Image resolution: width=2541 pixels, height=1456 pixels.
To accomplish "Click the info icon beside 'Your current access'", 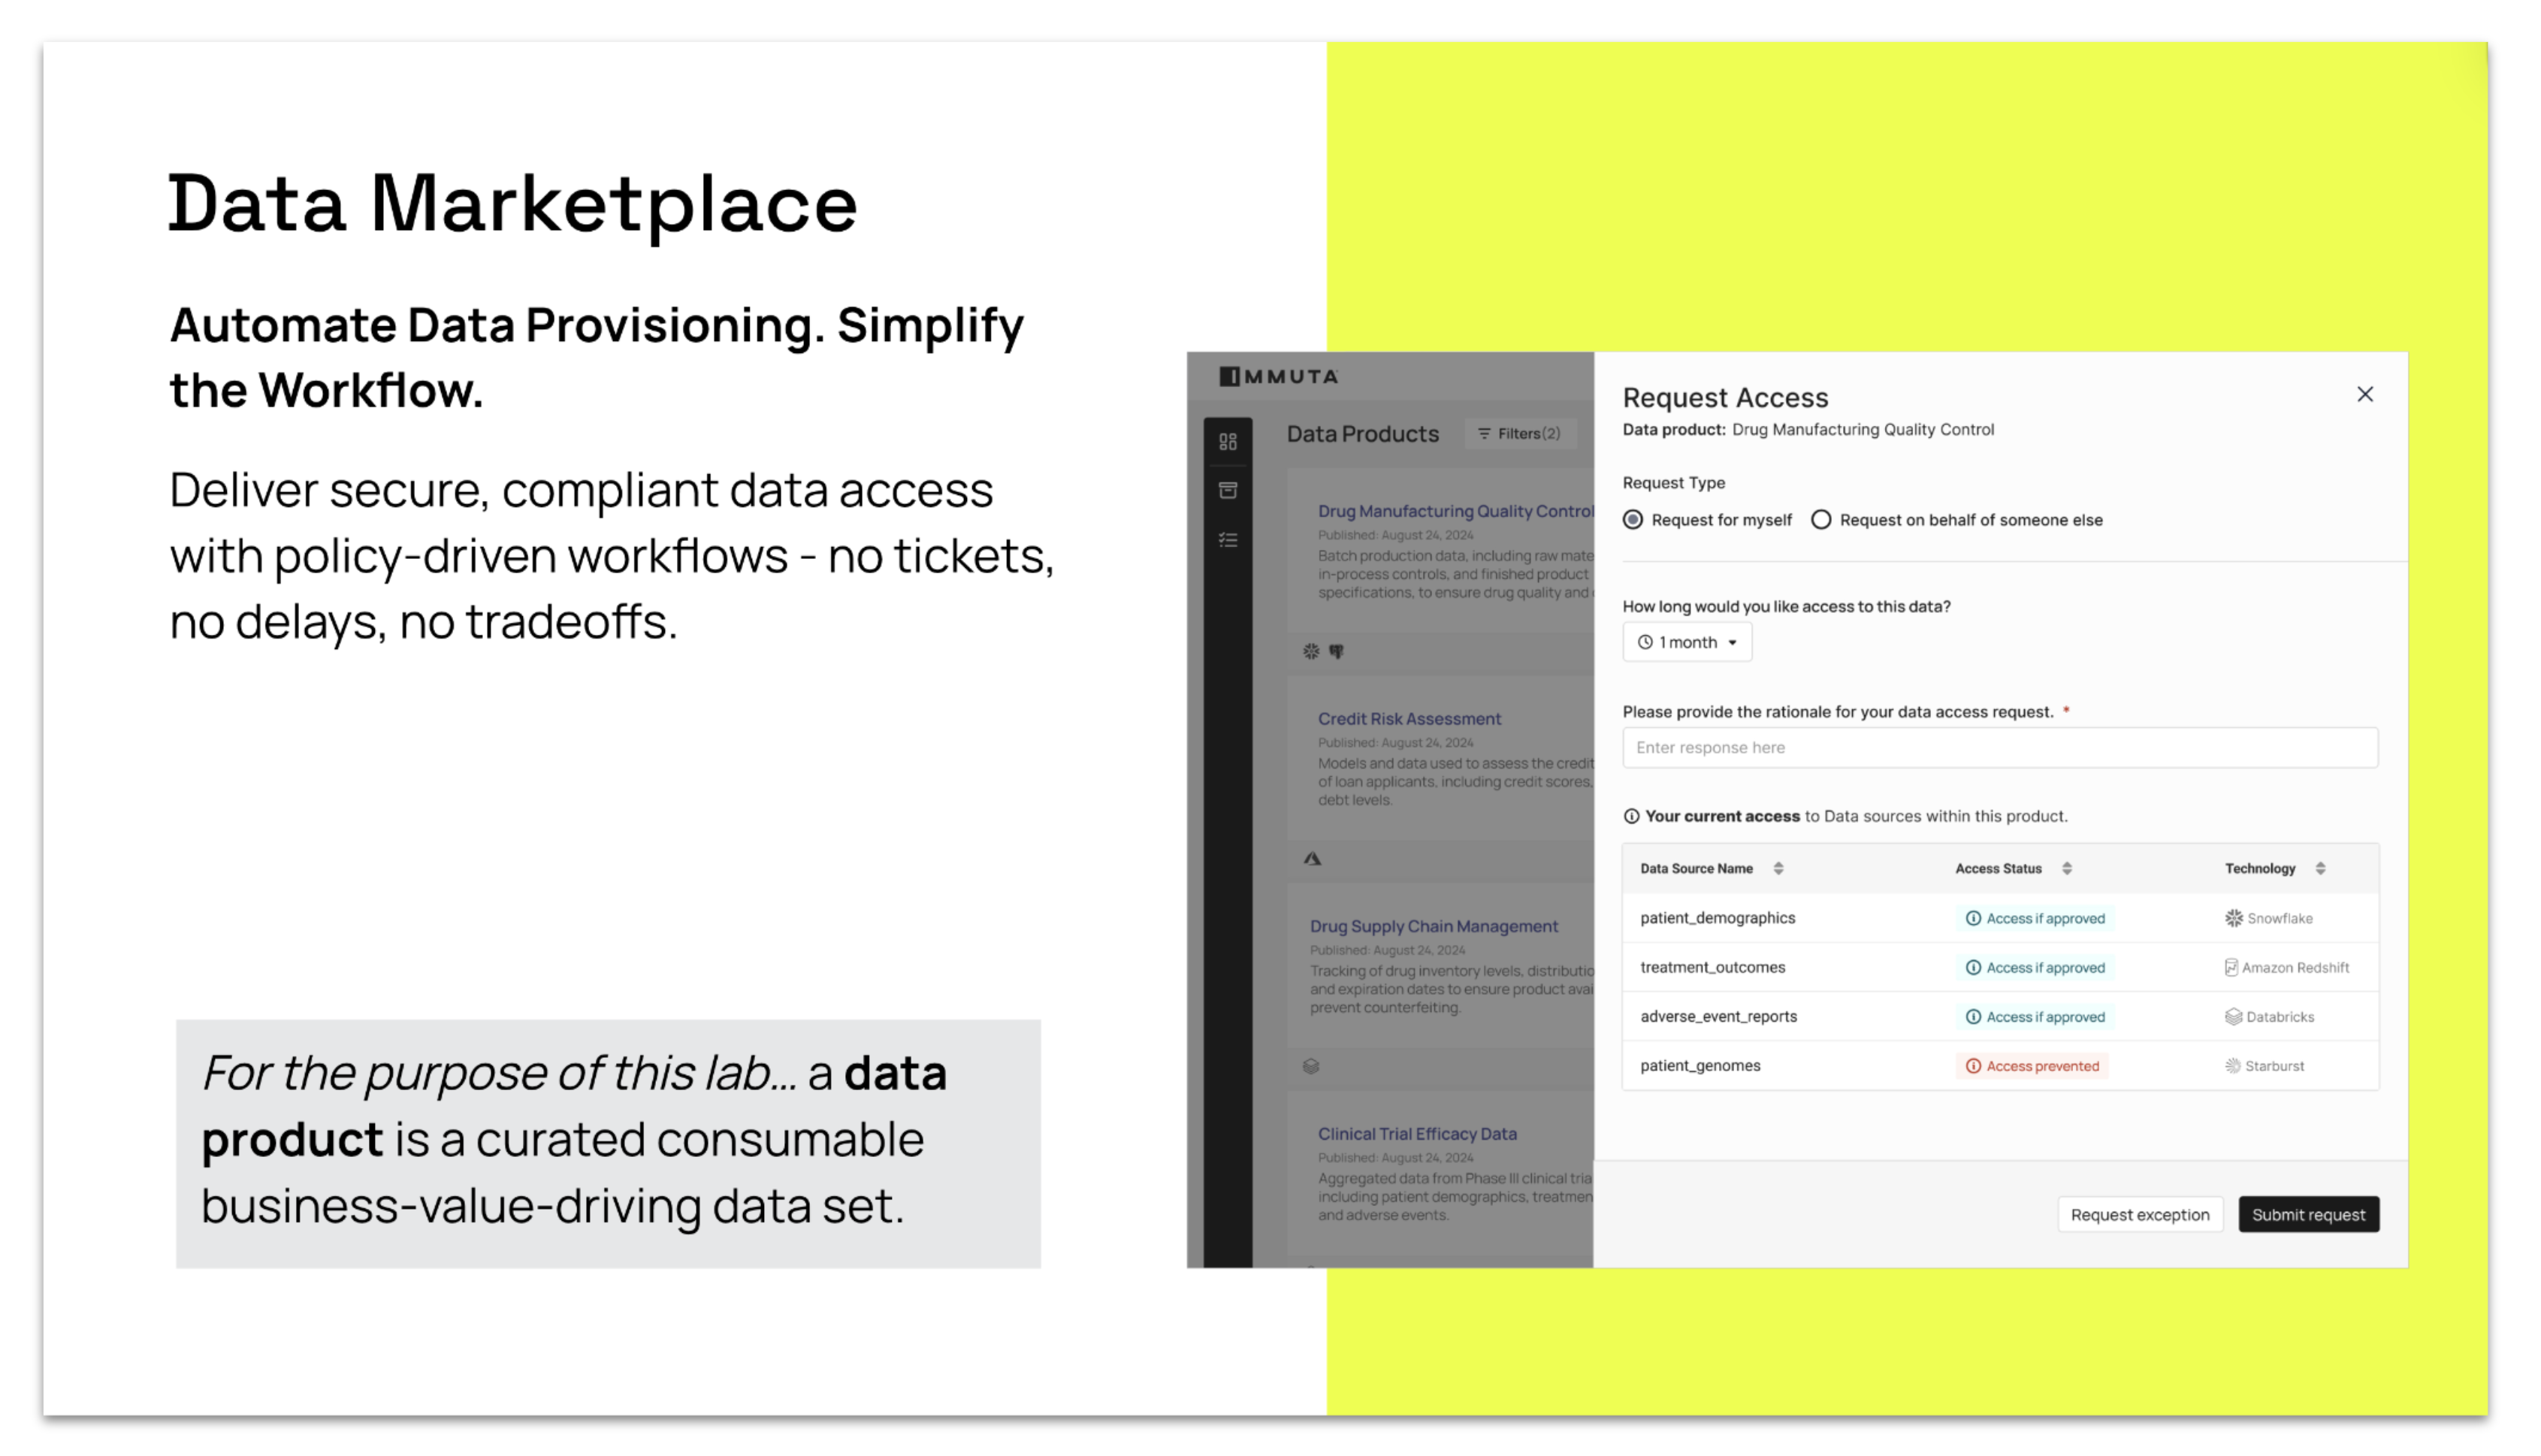I will pyautogui.click(x=1631, y=817).
